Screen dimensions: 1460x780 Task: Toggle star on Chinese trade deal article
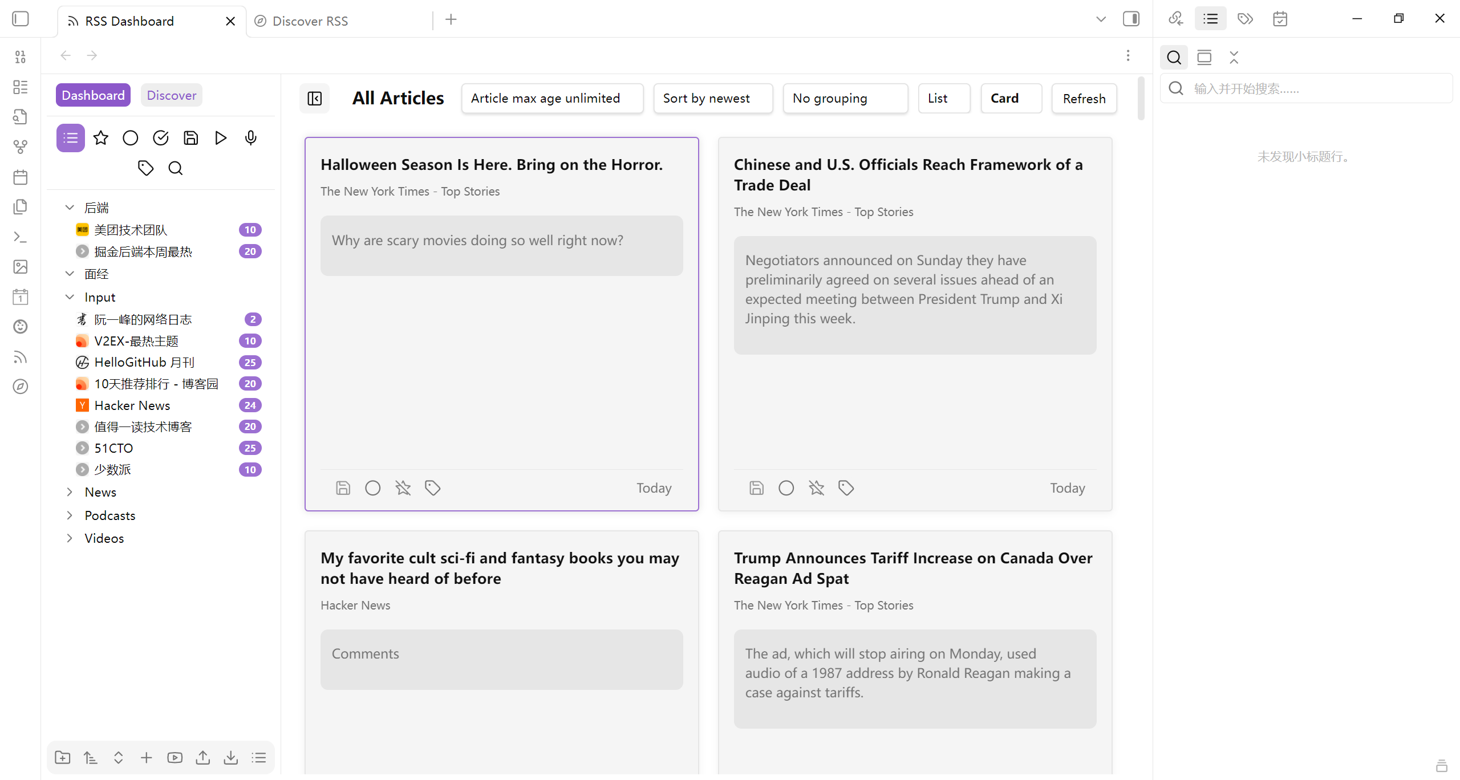(816, 488)
